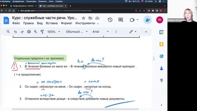
Task: Click the document title field
Action: coord(45,18)
